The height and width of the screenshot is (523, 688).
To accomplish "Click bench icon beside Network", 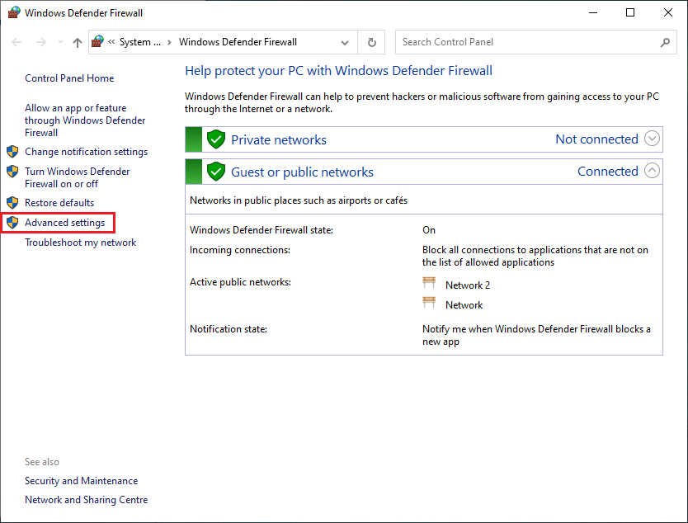I will click(x=429, y=302).
